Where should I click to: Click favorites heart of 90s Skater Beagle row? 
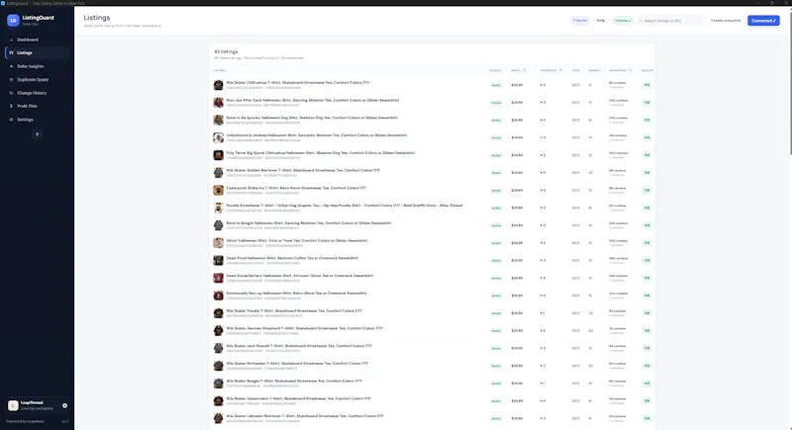(543, 384)
